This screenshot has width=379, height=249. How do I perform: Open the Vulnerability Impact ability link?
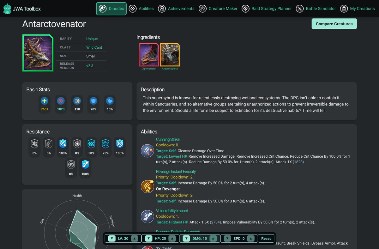[172, 211]
